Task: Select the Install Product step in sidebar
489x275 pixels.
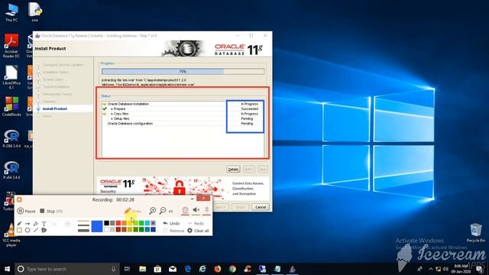Action: [x=55, y=108]
